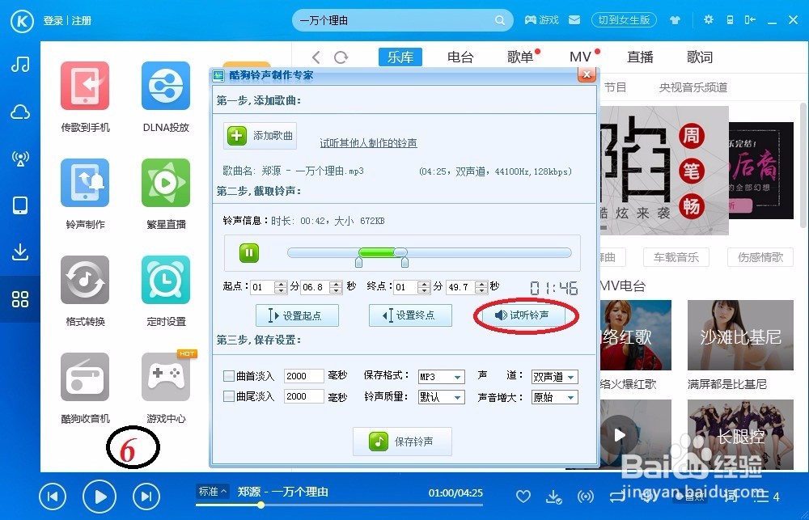Image resolution: width=809 pixels, height=520 pixels.
Task: Open the 保存格式 MP3 dropdown
Action: coord(441,377)
